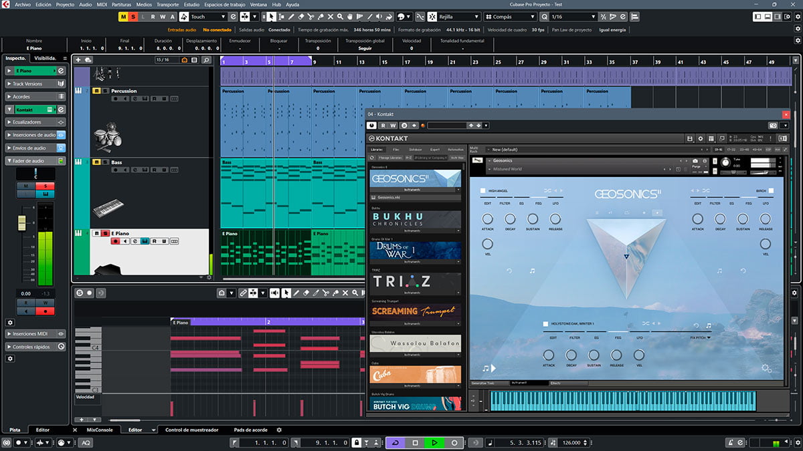Mute the Percussion track

coord(96,90)
